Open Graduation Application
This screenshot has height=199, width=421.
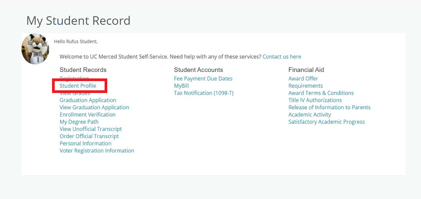click(x=88, y=100)
